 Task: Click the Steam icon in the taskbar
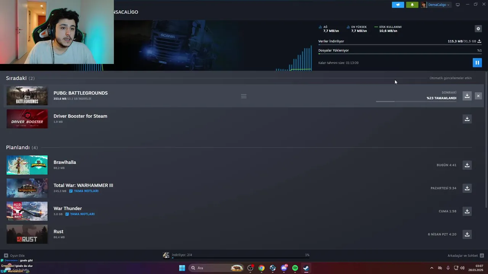pos(306,268)
